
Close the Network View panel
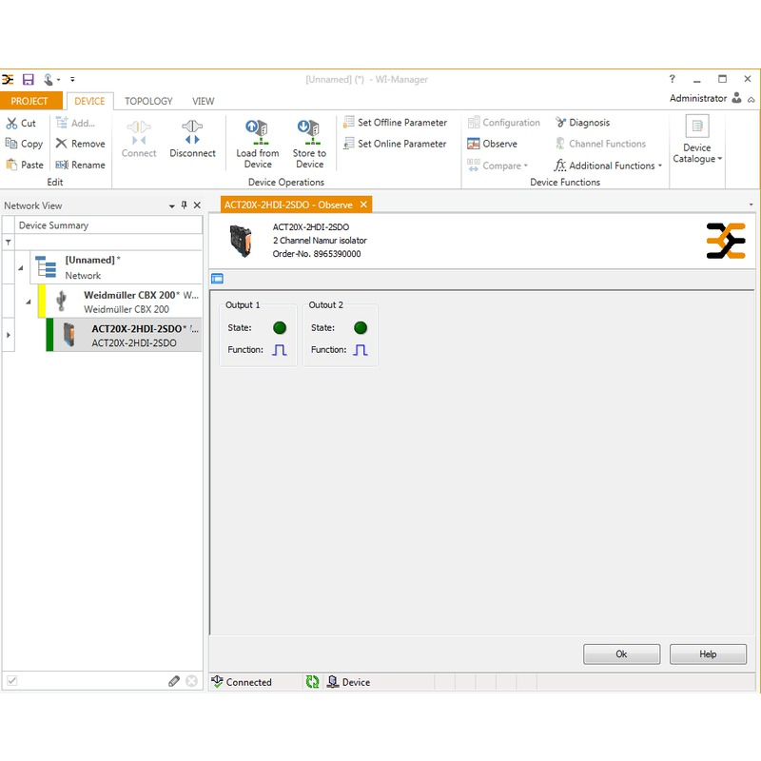click(197, 205)
